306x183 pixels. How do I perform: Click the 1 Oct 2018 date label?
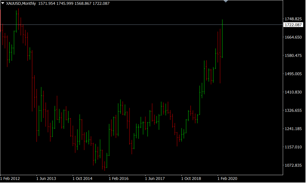tap(191, 178)
